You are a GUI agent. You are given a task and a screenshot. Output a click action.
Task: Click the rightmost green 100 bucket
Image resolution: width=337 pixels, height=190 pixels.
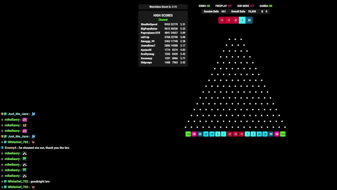click(283, 134)
